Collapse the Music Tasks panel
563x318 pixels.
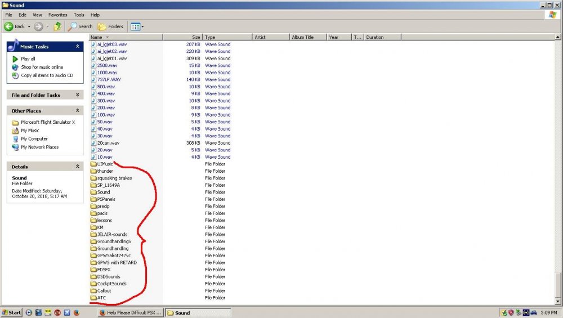77,47
